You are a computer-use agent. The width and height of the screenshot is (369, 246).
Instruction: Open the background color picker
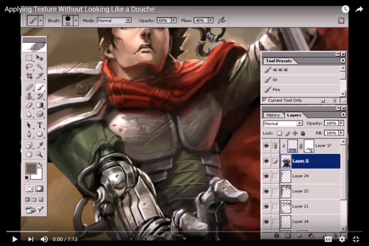(x=38, y=176)
